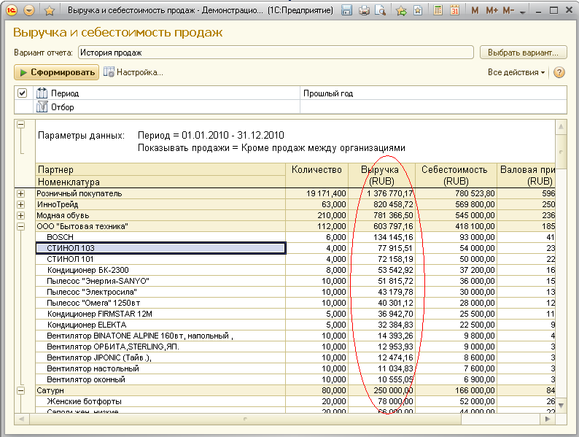Open help with the question mark icon
This screenshot has width=579, height=437.
click(559, 72)
